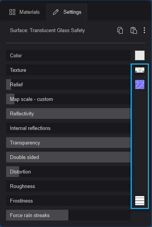Toggle the Transparency bar
The width and height of the screenshot is (152, 227).
pyautogui.click(x=68, y=143)
